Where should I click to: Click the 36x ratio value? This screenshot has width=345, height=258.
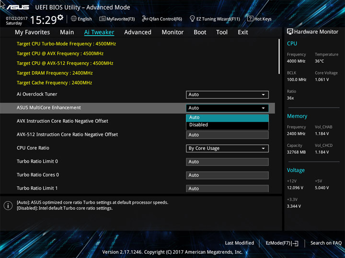point(290,98)
